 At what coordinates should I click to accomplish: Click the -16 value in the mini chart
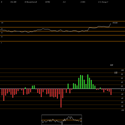(81, 121)
